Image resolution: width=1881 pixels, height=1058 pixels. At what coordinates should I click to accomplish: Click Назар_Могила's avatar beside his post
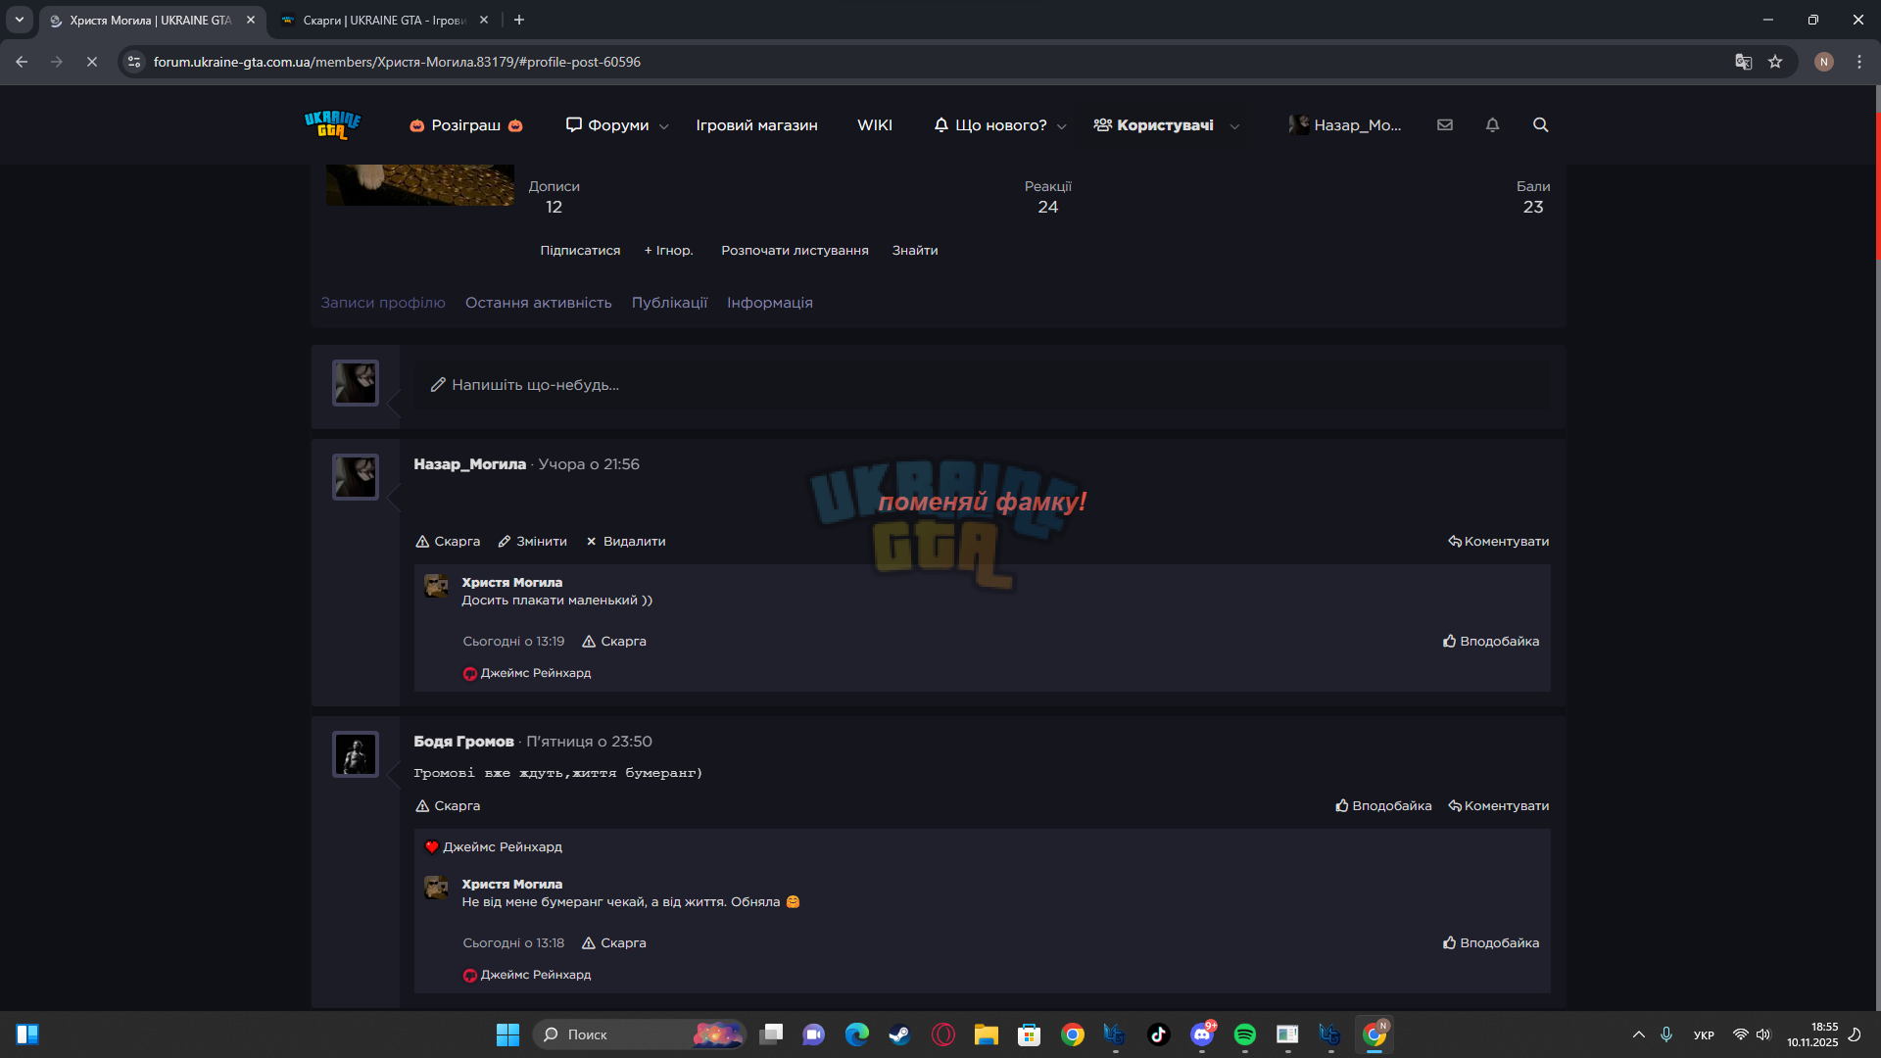[x=355, y=477]
